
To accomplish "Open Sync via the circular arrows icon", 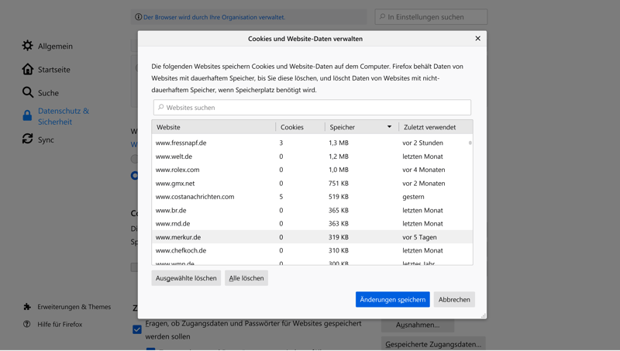I will 28,139.
